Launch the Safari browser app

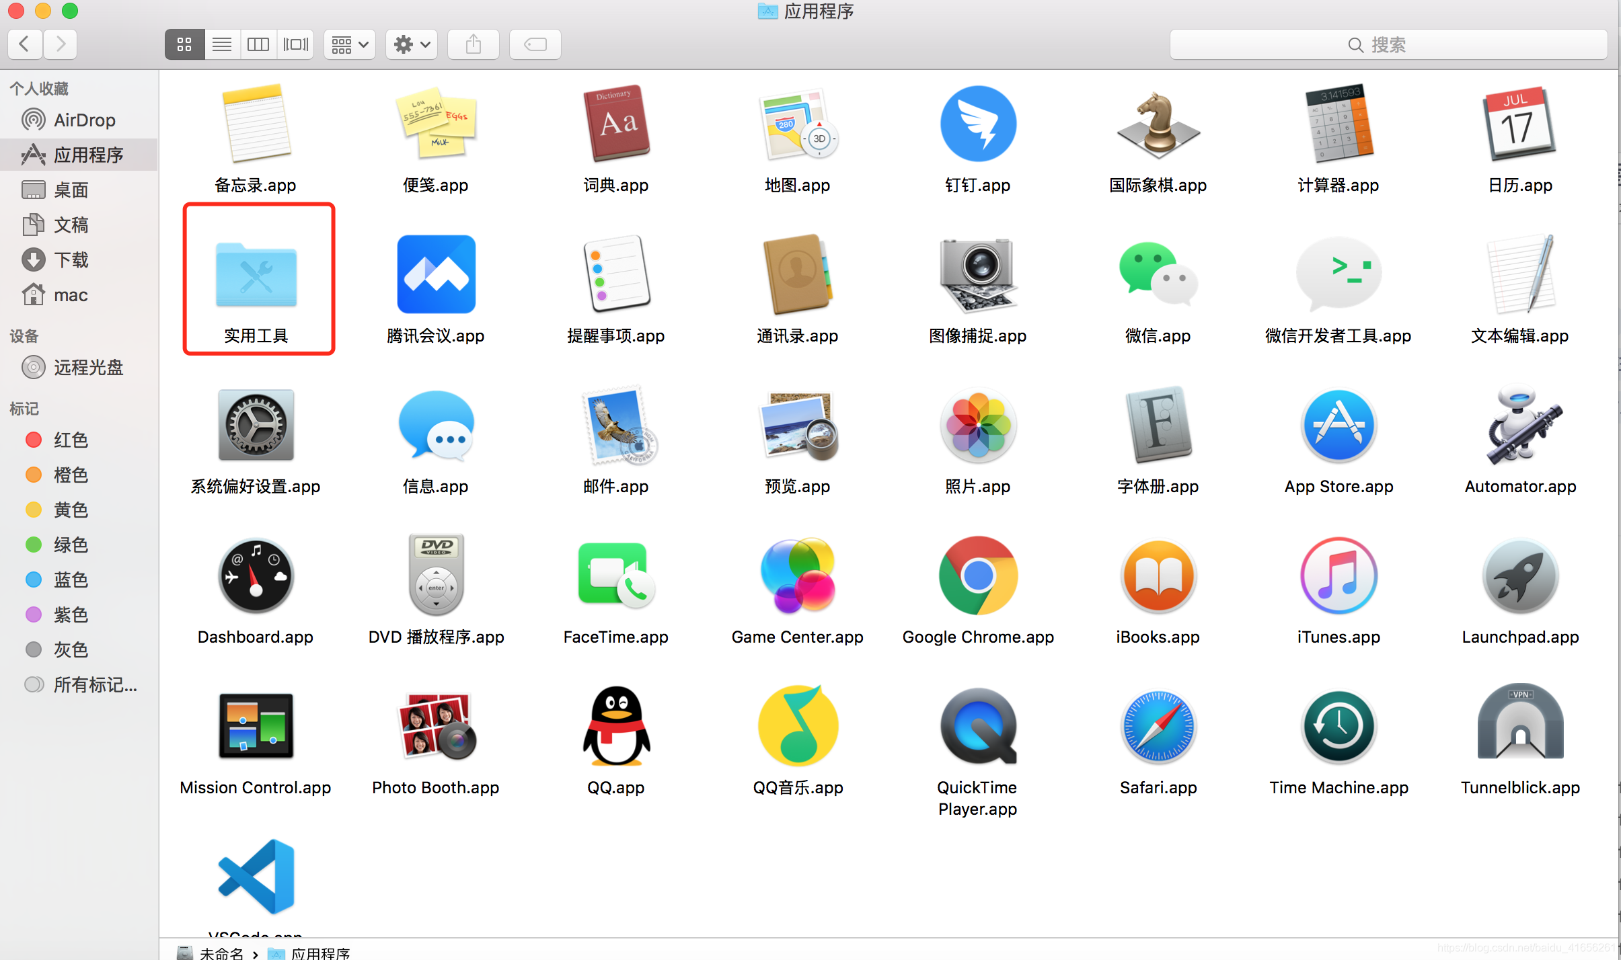[x=1158, y=726]
